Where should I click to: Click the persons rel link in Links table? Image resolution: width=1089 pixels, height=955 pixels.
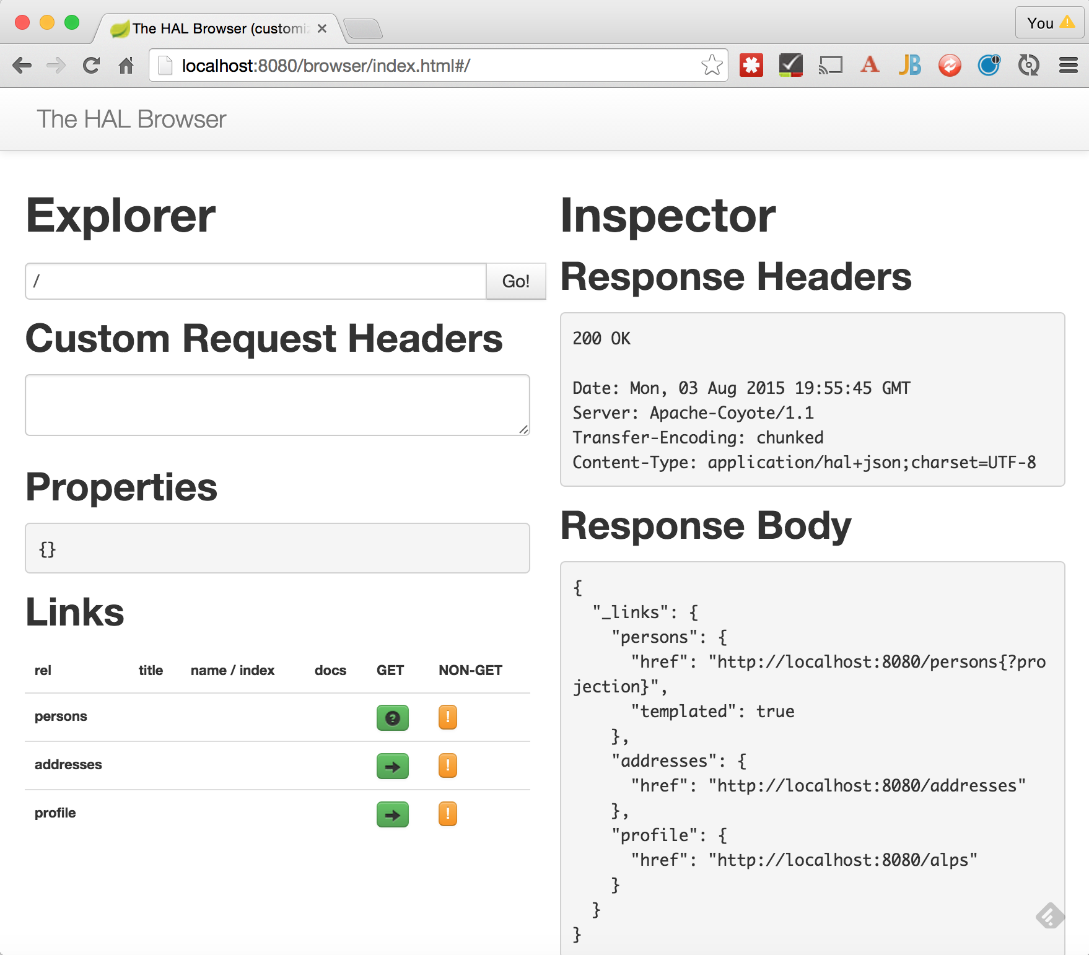point(60,717)
